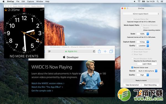The image size is (166, 104).
Task: Click the Wi-Fi status icon
Action: [139, 1]
